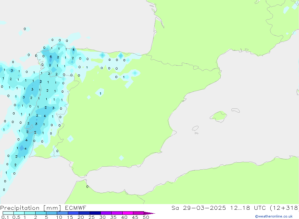The width and height of the screenshot is (299, 219).
Task: Choose the 25–30 mm legend color box
Action: click(x=95, y=213)
